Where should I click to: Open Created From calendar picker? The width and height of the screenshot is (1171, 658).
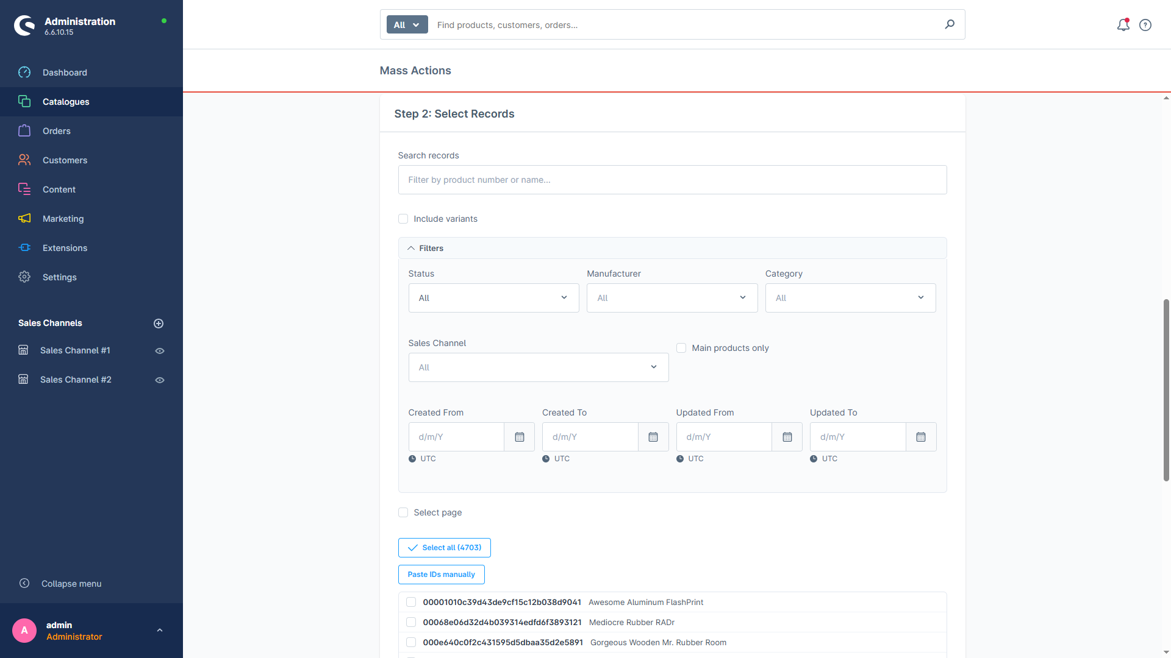coord(519,437)
